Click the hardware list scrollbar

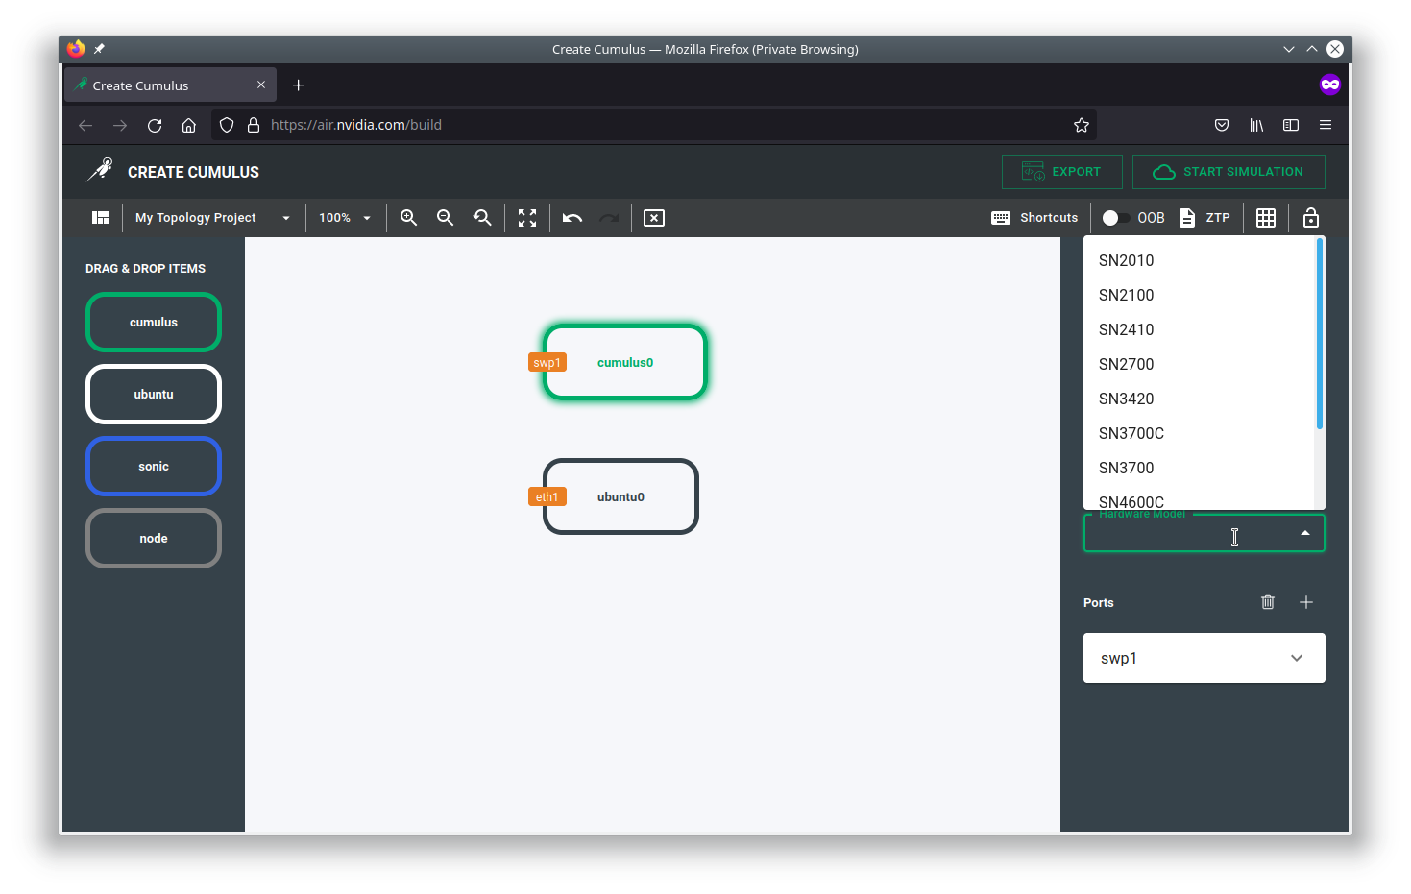[1320, 333]
